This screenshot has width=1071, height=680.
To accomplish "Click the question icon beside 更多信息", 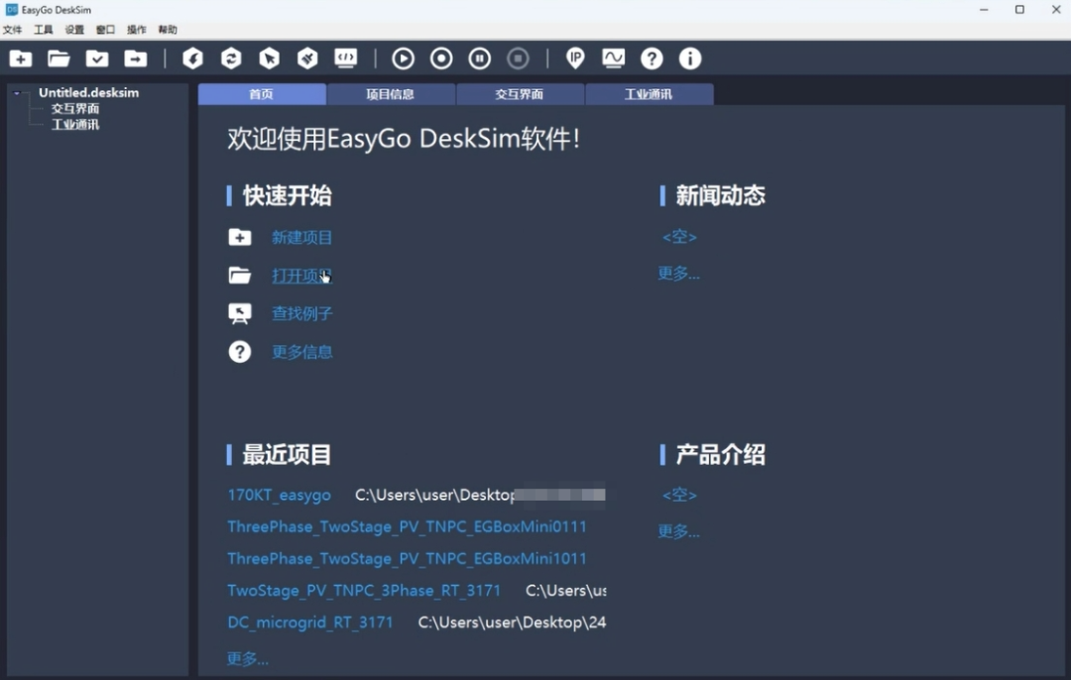I will [x=240, y=352].
